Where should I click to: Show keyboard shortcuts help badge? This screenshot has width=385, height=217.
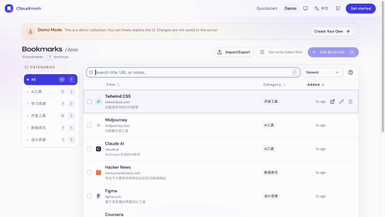[x=50, y=57]
